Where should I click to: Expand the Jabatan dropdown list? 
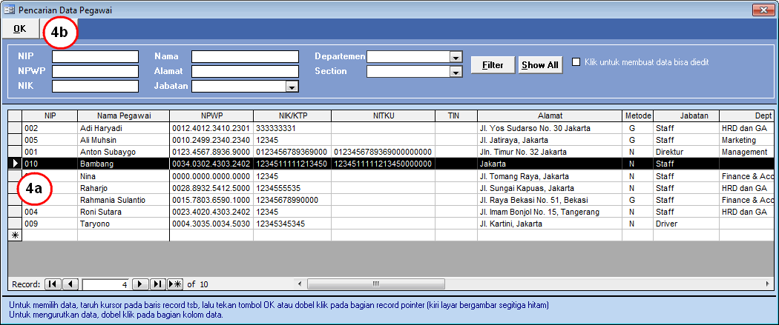click(x=292, y=87)
